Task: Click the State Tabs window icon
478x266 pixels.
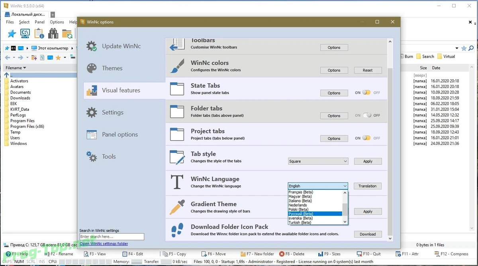Action: pos(177,89)
